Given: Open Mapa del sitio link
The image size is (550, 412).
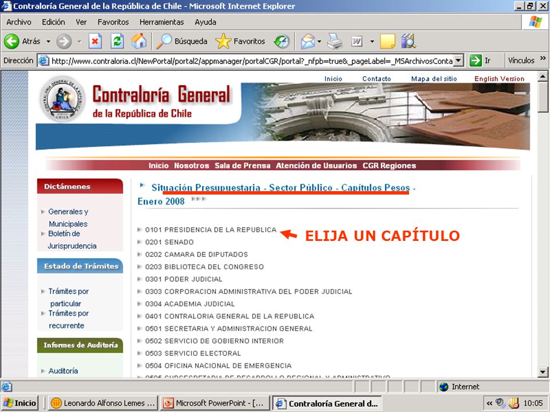Looking at the screenshot, I should click(434, 79).
